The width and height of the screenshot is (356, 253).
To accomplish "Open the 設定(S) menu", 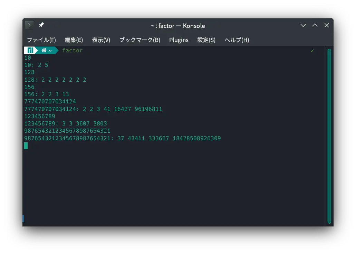I will pyautogui.click(x=206, y=40).
